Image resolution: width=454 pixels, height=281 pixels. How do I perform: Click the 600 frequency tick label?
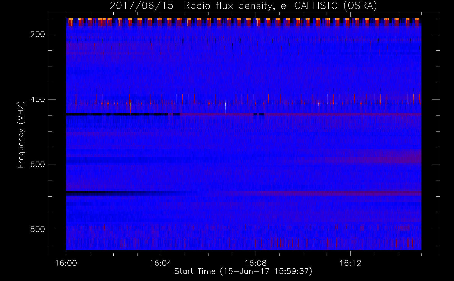(38, 164)
